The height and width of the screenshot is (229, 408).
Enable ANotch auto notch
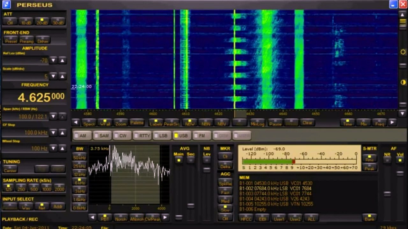(x=136, y=218)
